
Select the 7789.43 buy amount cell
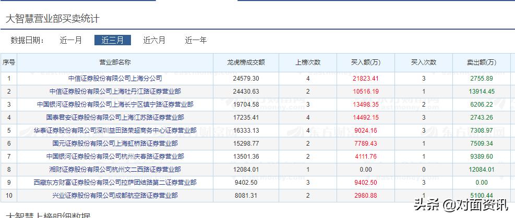point(366,144)
